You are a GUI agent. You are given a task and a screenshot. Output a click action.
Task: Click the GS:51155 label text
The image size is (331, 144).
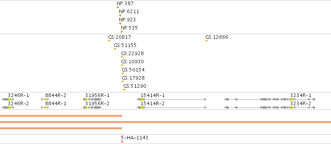click(x=125, y=45)
